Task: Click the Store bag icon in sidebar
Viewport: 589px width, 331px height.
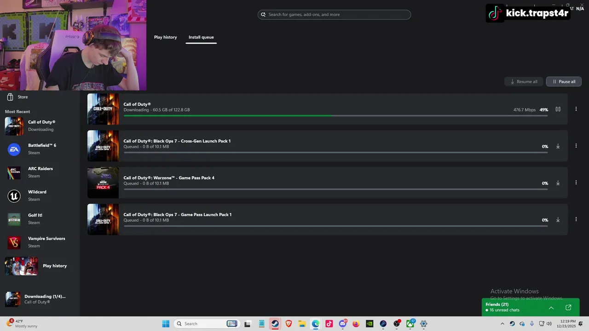Action: (x=10, y=97)
